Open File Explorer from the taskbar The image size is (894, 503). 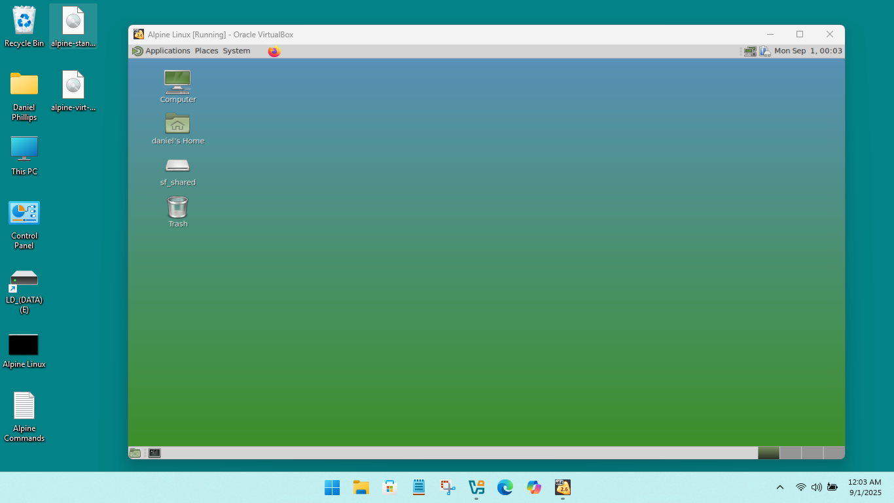click(x=361, y=487)
